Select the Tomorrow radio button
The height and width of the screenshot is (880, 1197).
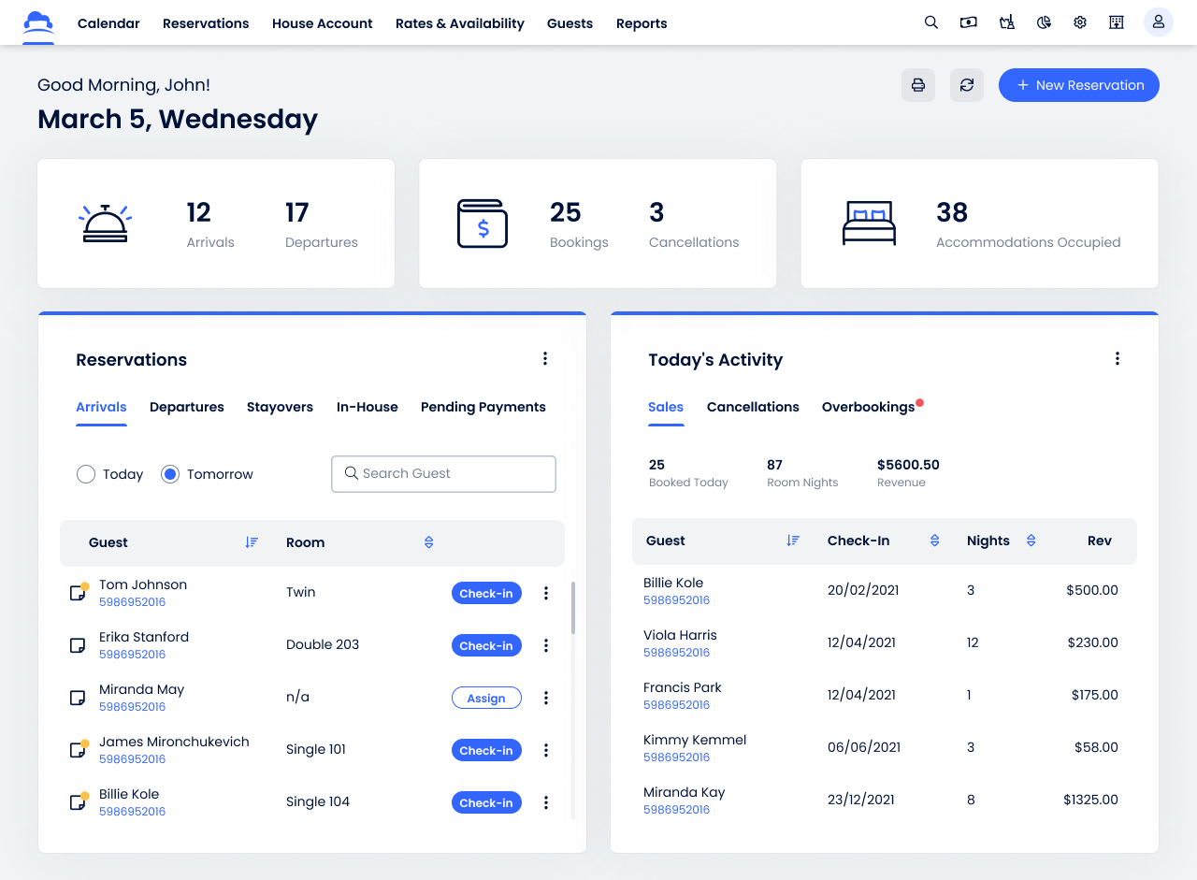point(170,474)
